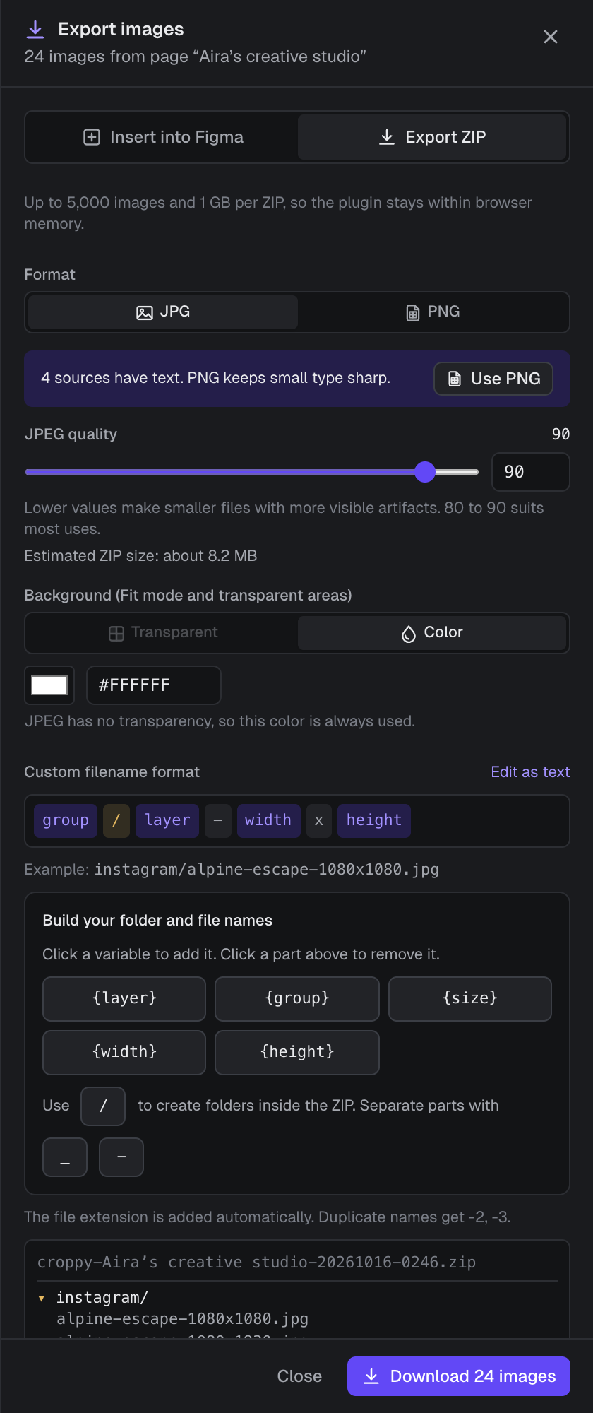Add the {layer} variable
The height and width of the screenshot is (1413, 593).
click(124, 998)
